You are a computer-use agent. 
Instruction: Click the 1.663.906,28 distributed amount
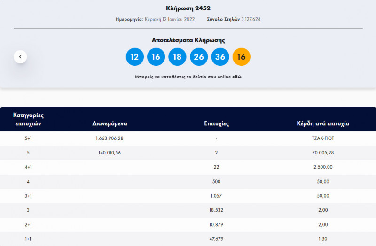pyautogui.click(x=109, y=138)
